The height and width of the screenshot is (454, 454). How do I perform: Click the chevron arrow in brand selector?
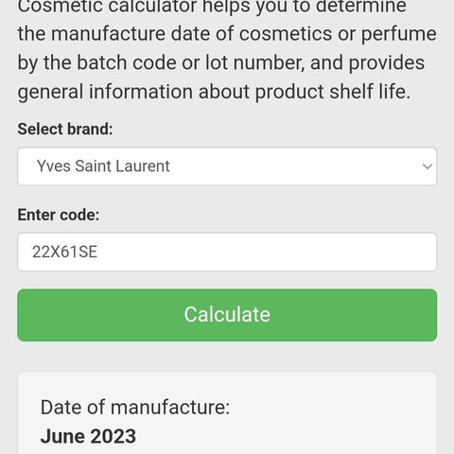428,166
